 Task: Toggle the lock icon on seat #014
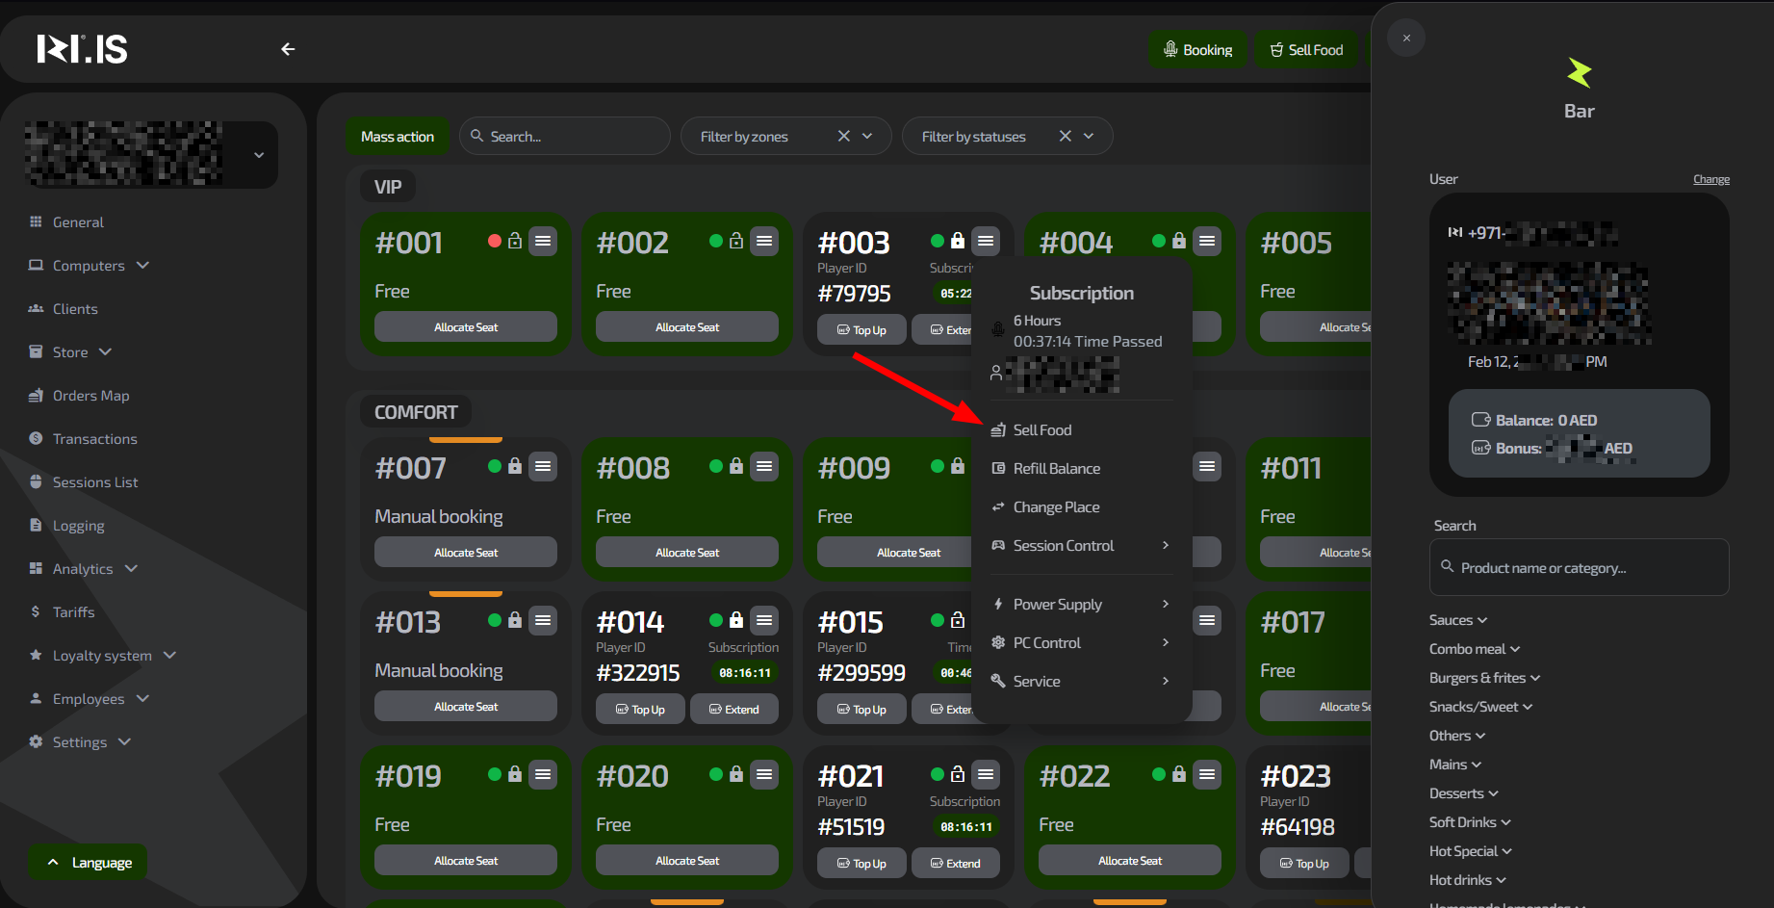(736, 620)
